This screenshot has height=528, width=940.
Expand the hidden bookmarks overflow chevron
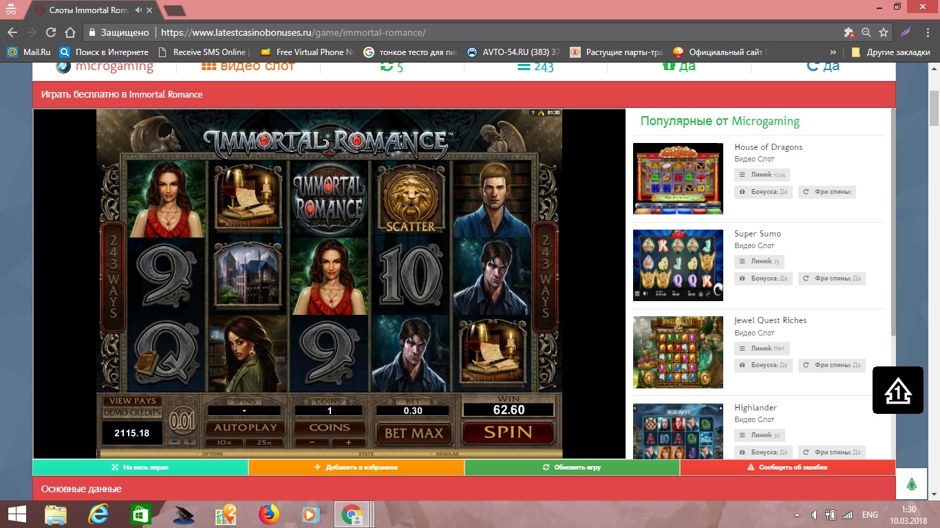[833, 52]
